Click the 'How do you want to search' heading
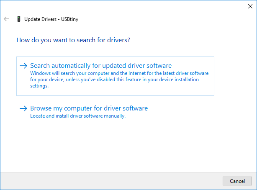257x190 pixels. coord(73,40)
